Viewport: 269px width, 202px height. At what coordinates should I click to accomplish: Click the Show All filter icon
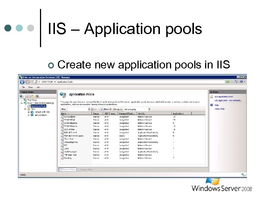(x=102, y=109)
